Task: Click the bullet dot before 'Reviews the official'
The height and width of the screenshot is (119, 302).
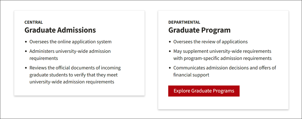Action: click(x=26, y=68)
